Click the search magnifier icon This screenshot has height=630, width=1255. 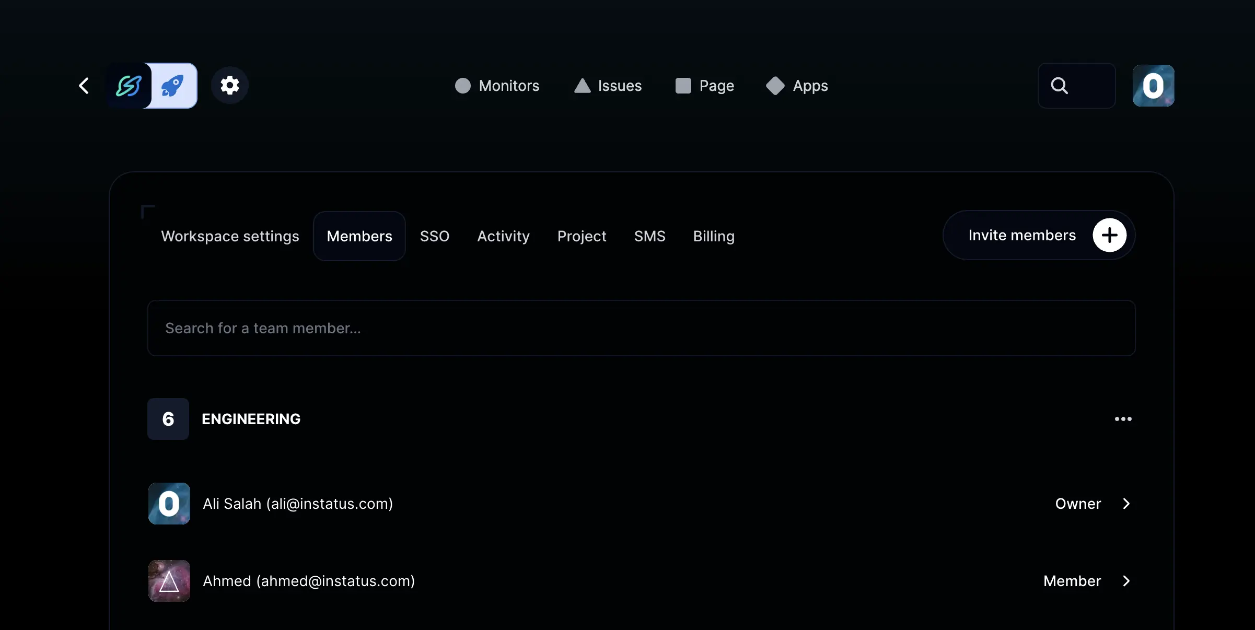1060,86
